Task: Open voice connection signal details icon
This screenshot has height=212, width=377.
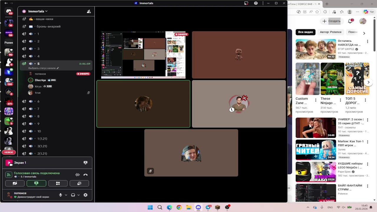Action: click(9, 175)
